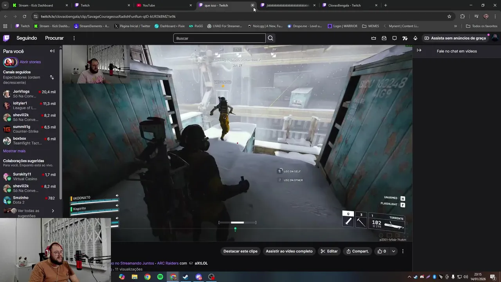Expand the like reactions chevron
The height and width of the screenshot is (282, 501).
393,251
